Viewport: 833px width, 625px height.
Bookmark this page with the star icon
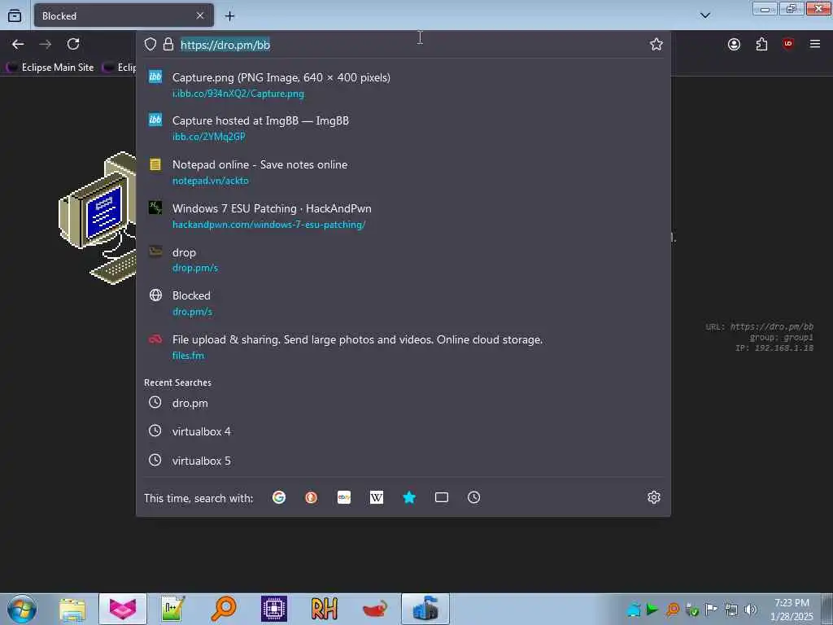click(x=656, y=44)
